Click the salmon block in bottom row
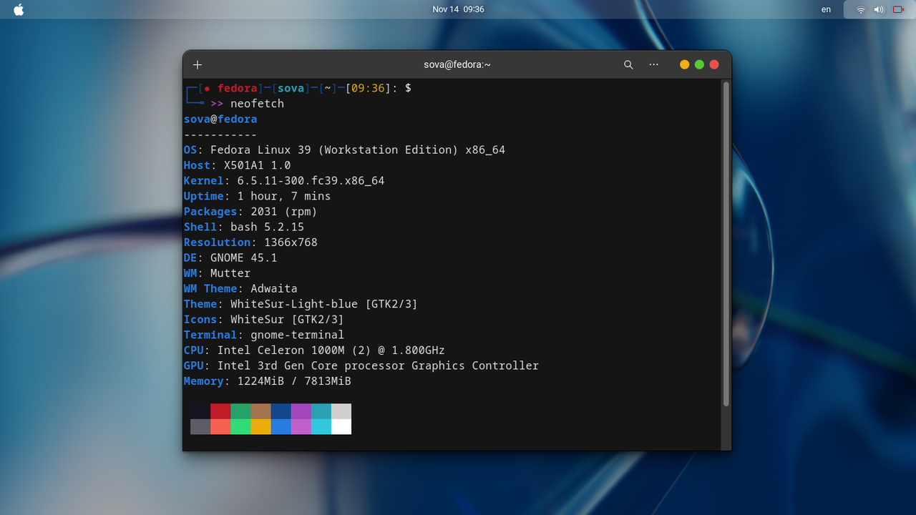Screen dimensions: 916x515 pos(220,426)
